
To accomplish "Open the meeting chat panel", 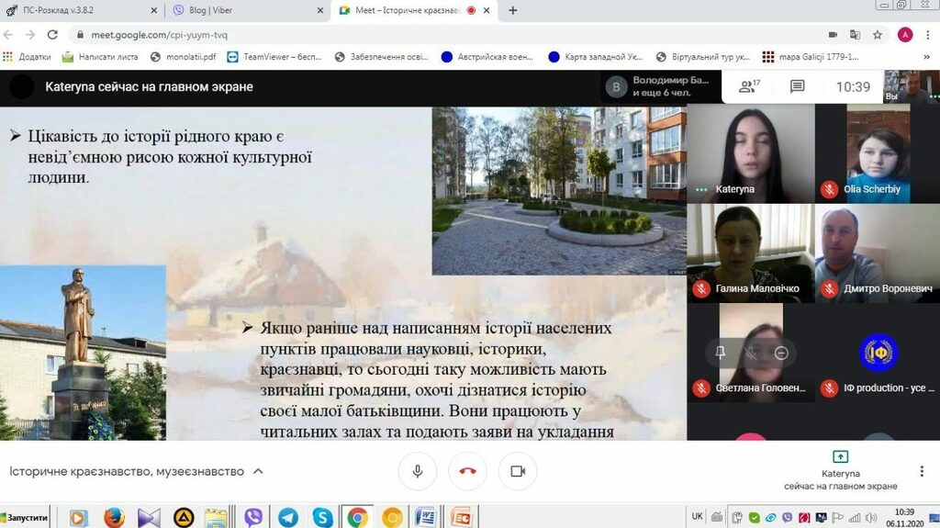I will (797, 86).
